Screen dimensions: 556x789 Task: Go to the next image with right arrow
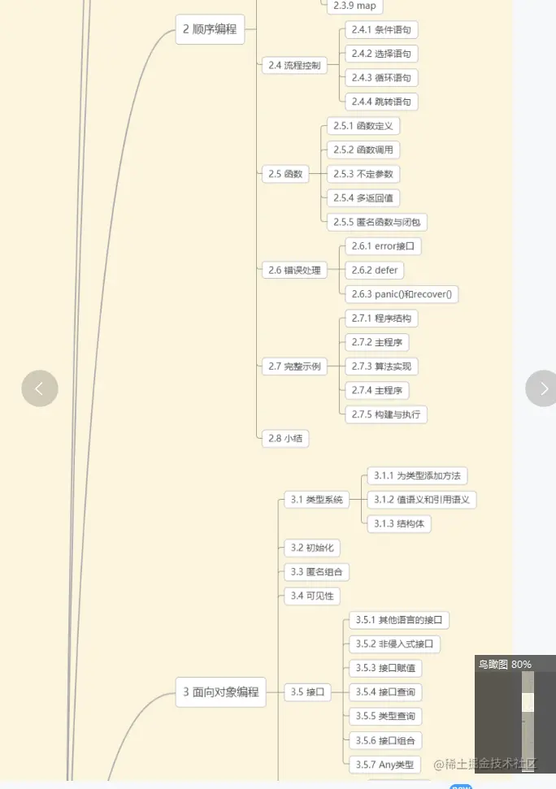541,388
